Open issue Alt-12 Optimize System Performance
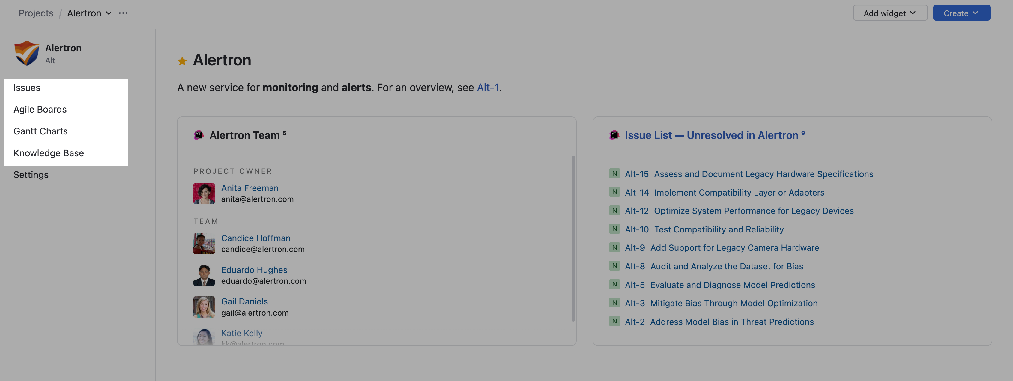 coord(739,211)
